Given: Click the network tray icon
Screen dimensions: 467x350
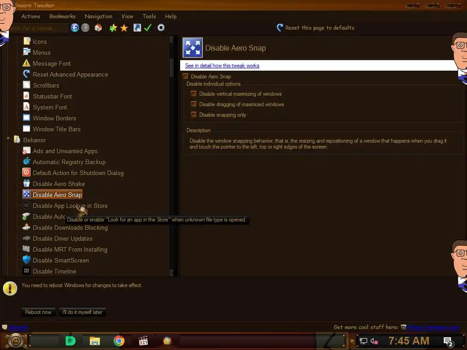Looking at the screenshot, I should point(363,341).
